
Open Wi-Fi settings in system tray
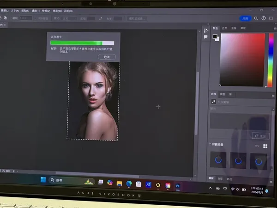click(233, 189)
